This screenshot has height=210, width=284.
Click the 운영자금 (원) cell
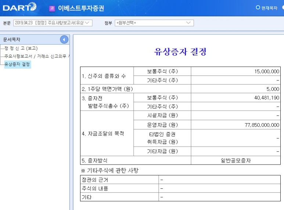coord(162,125)
